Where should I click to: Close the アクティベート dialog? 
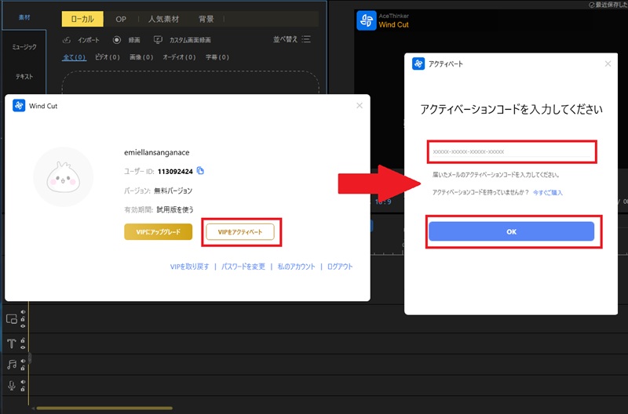(608, 64)
